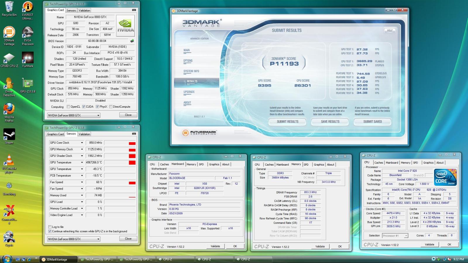Launch the EVGA Precision desktop shortcut
Viewport: 468px width, 263px height.
click(27, 36)
